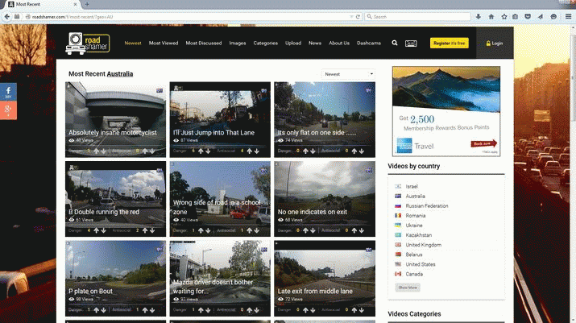Viewport: 576px width, 323px height.
Task: Click the Road Shamer logo
Action: pos(88,43)
